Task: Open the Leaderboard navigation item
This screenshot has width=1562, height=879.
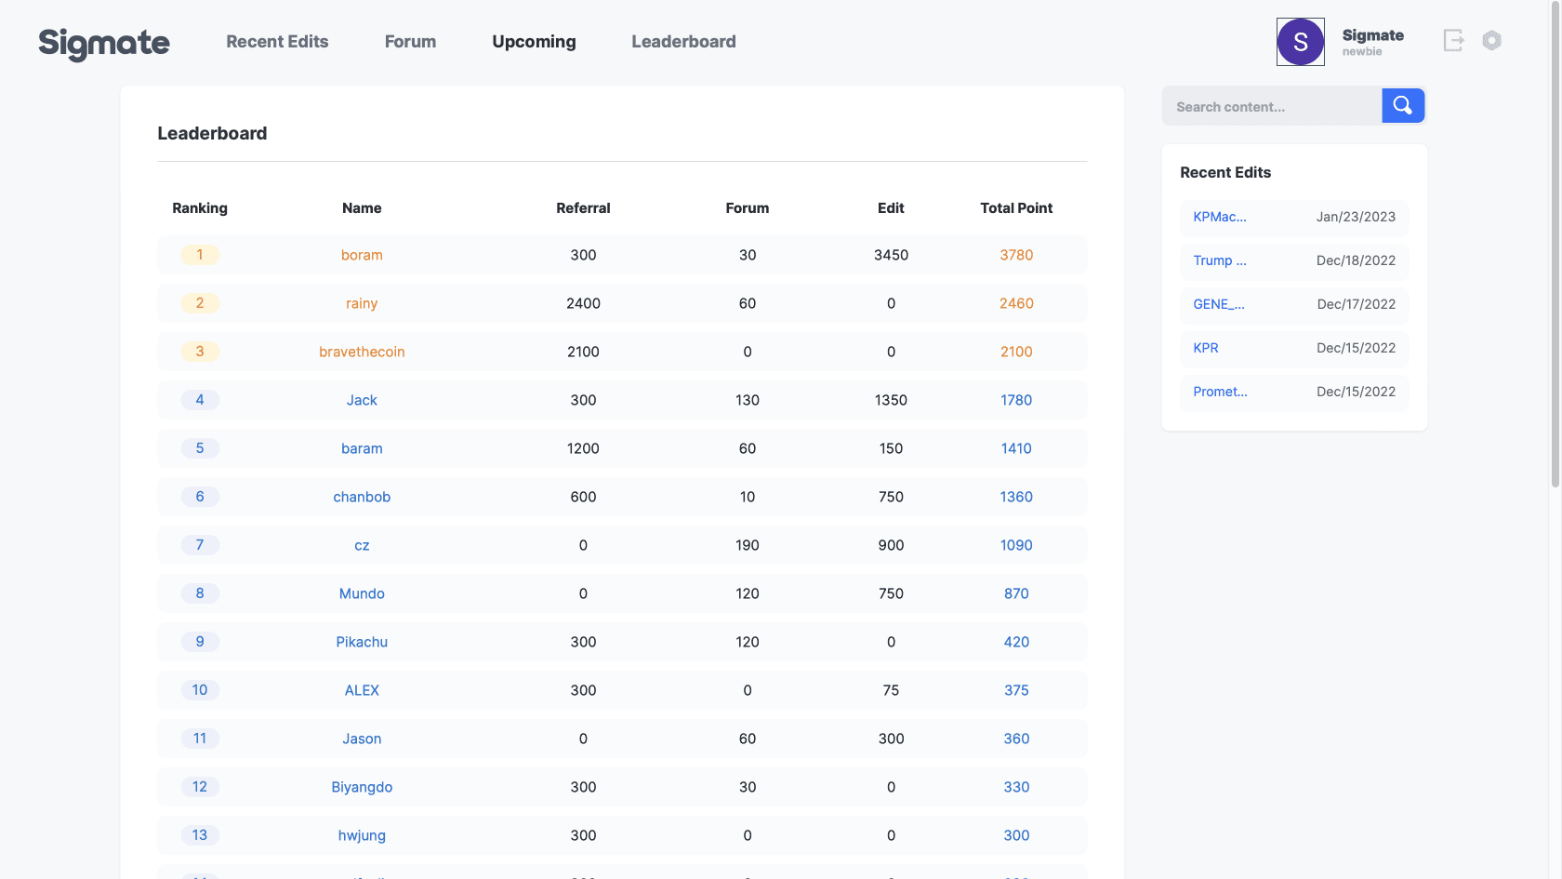Action: tap(683, 41)
